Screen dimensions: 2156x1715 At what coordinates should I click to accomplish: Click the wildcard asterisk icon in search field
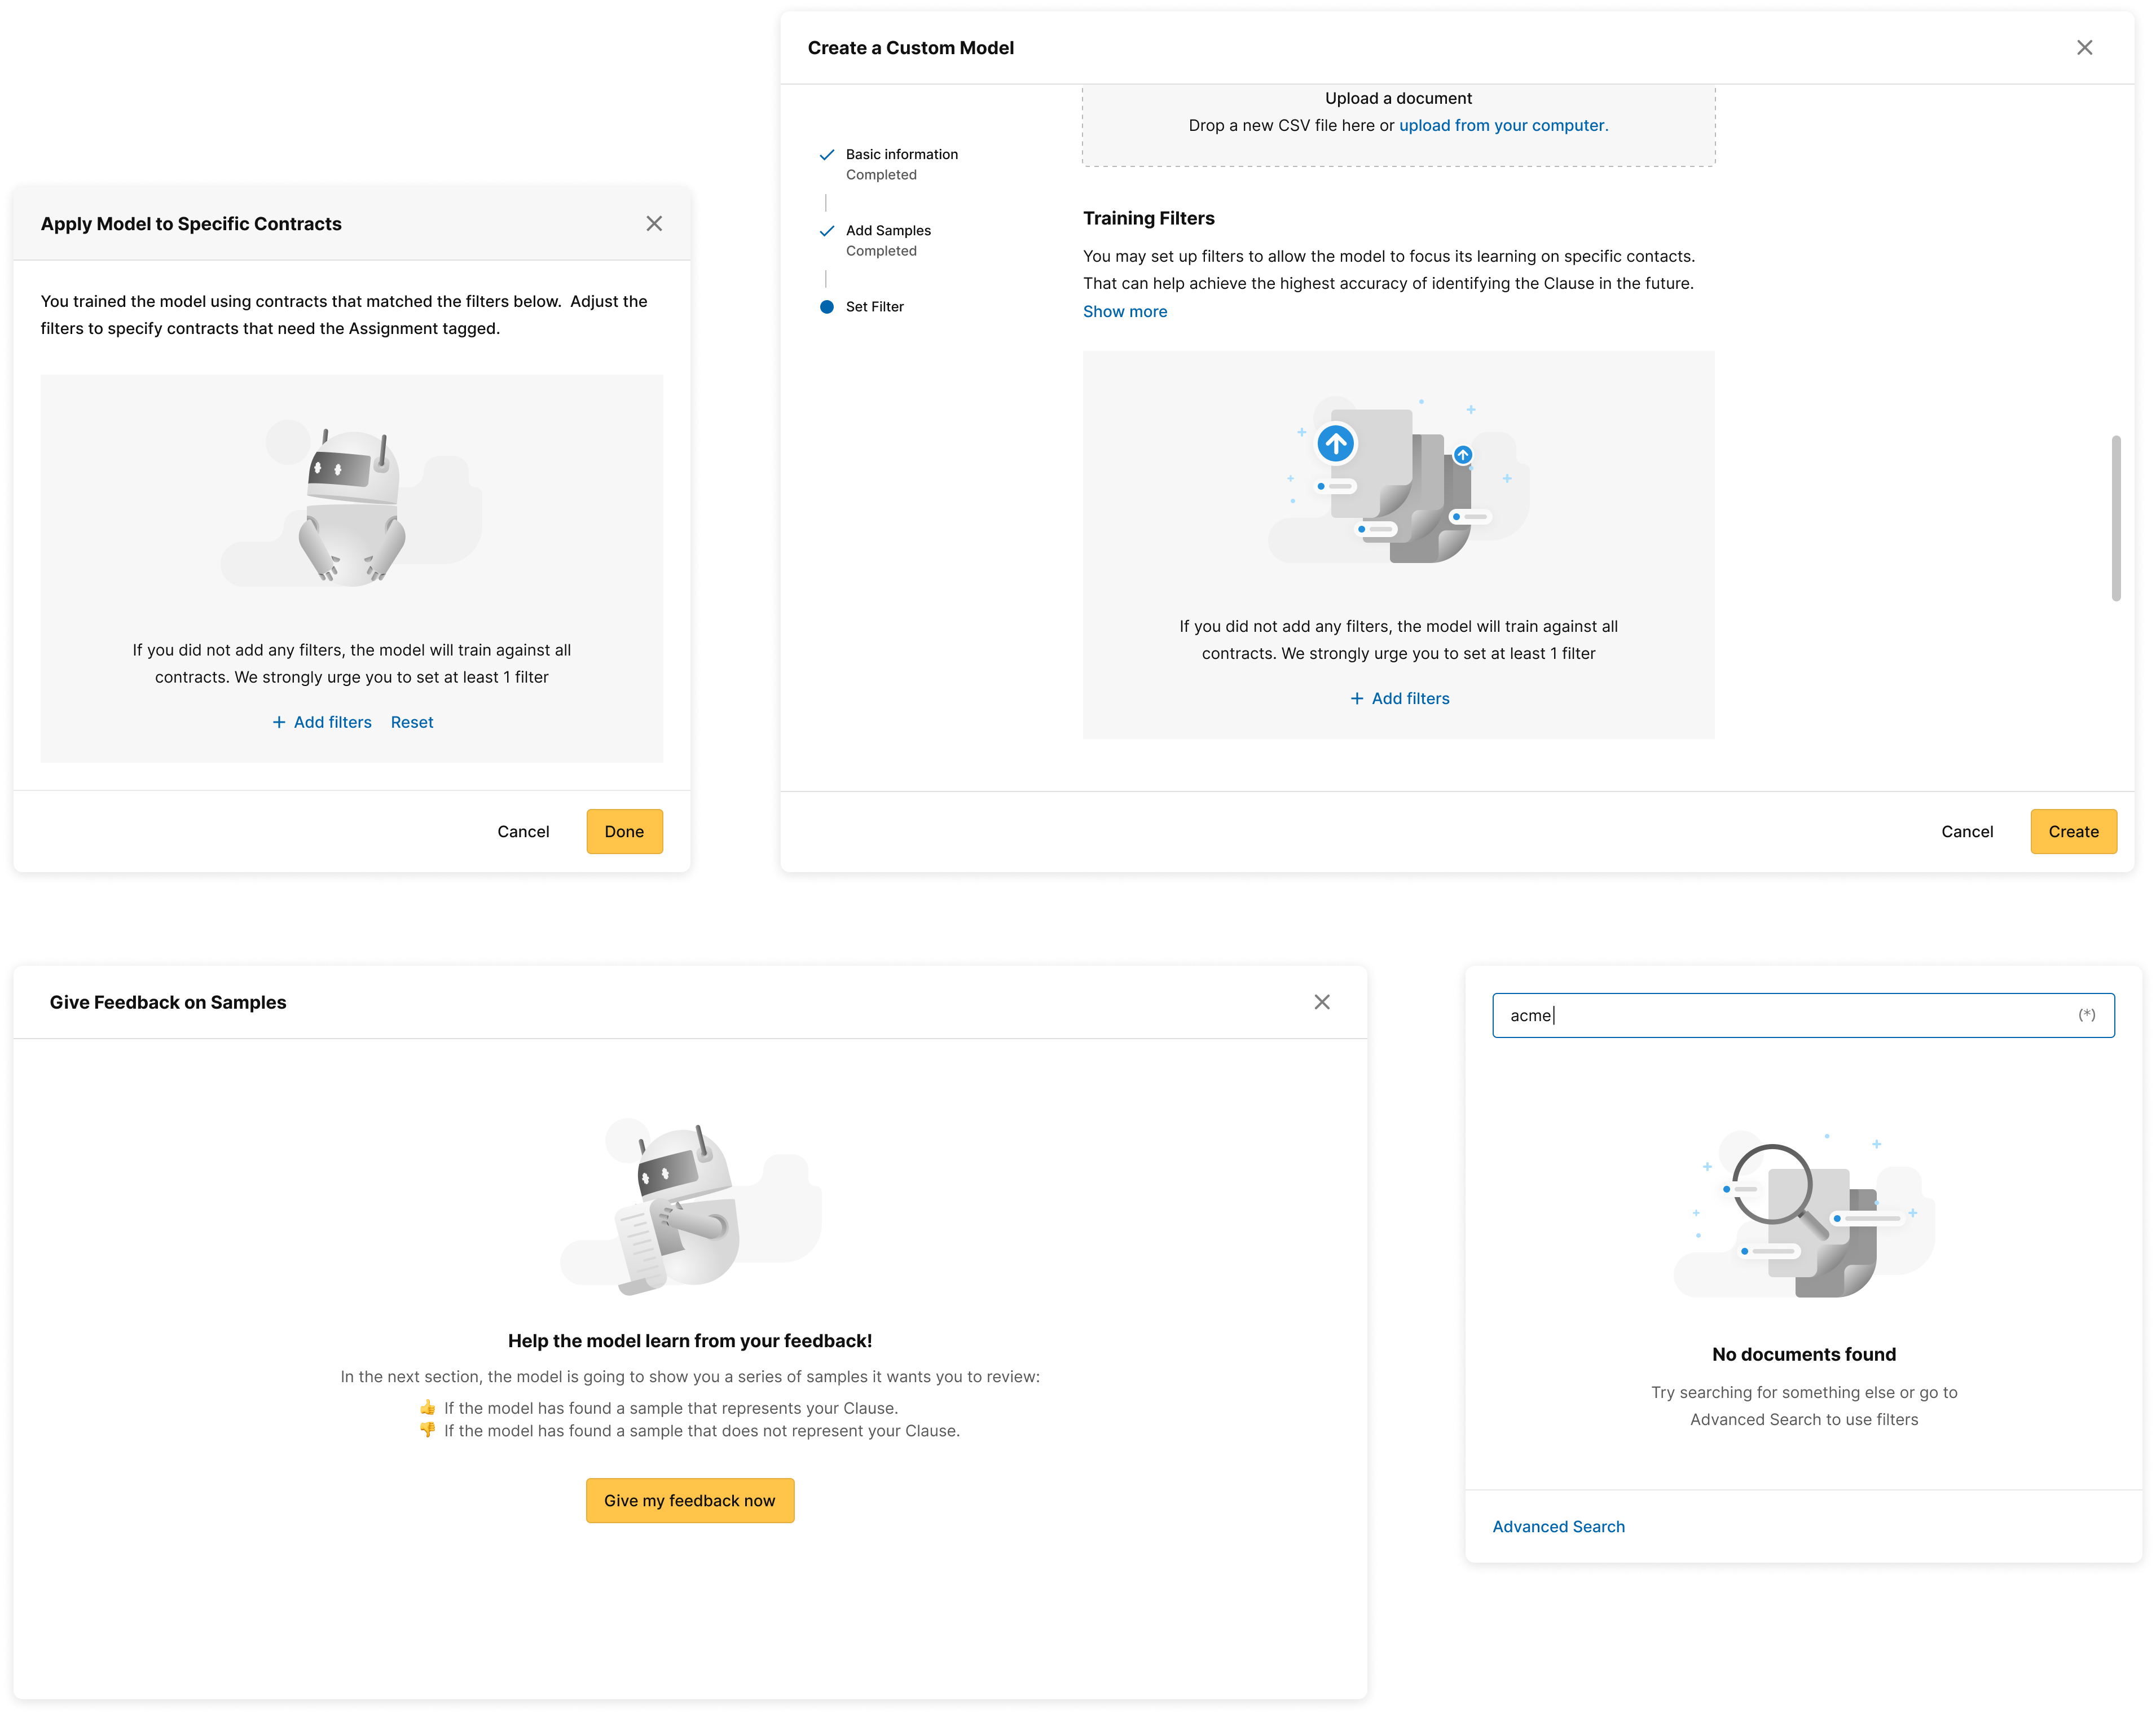pos(2086,1014)
